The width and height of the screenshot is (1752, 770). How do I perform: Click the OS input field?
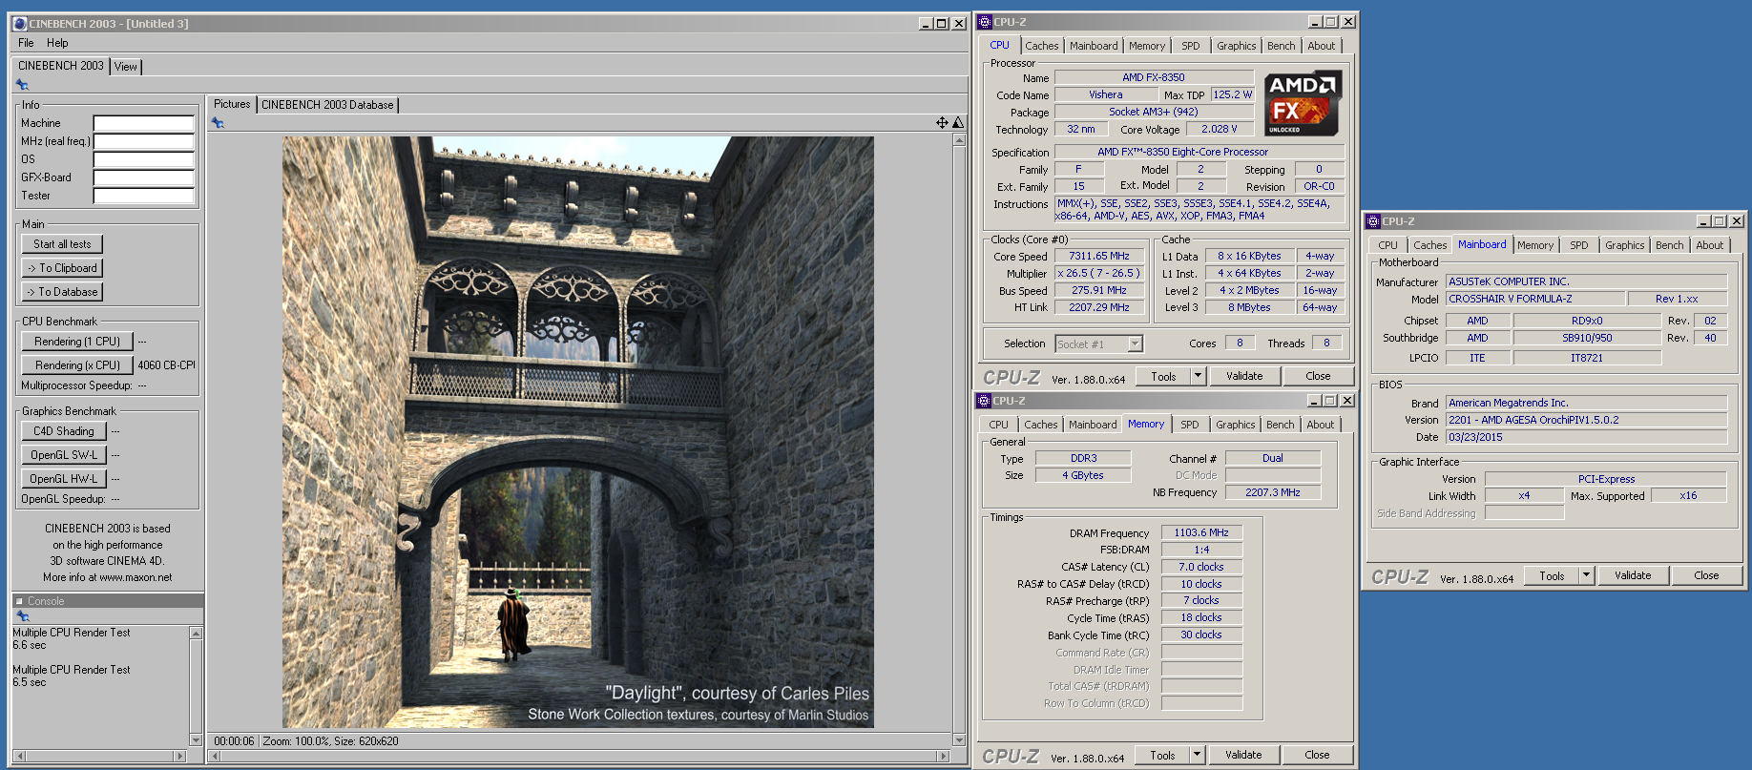(144, 159)
